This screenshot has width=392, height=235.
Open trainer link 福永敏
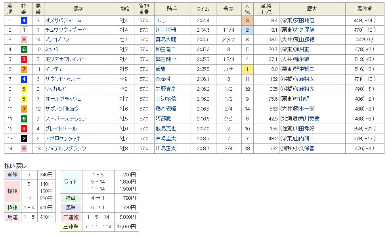pyautogui.click(x=302, y=59)
